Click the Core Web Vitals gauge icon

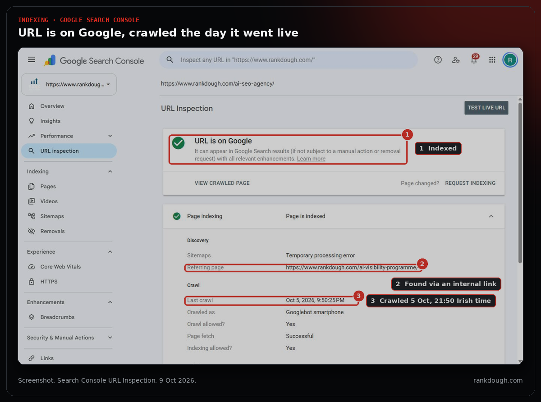point(31,267)
